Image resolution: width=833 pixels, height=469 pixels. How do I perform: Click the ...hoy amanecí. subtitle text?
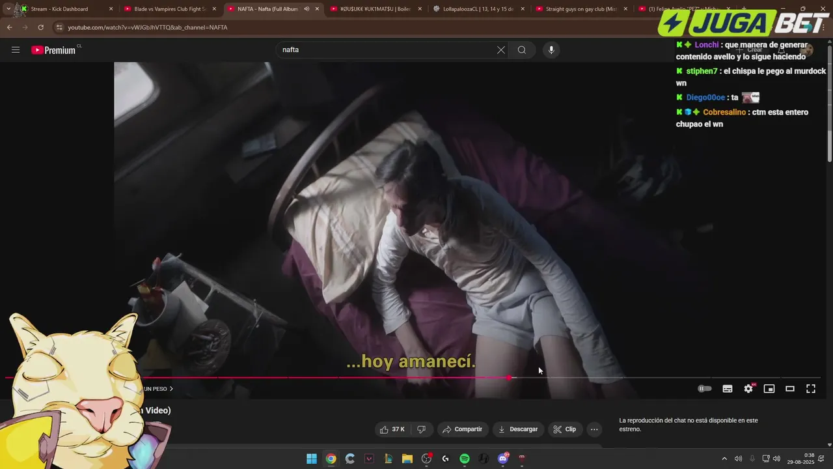click(411, 362)
